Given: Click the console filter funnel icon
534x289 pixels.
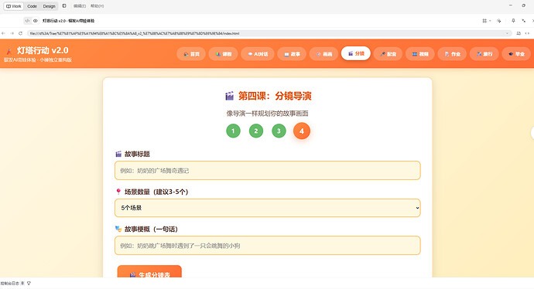Looking at the screenshot, I should click(29, 284).
